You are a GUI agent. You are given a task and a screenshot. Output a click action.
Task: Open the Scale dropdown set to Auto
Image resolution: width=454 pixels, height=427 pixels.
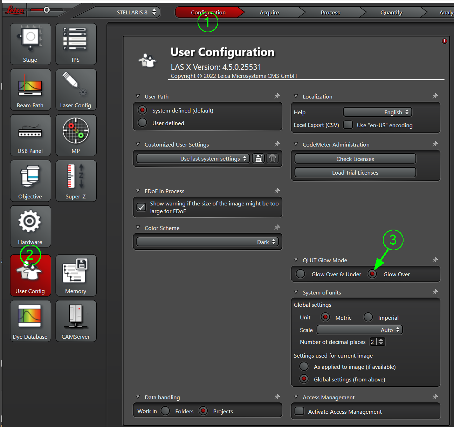click(x=359, y=330)
